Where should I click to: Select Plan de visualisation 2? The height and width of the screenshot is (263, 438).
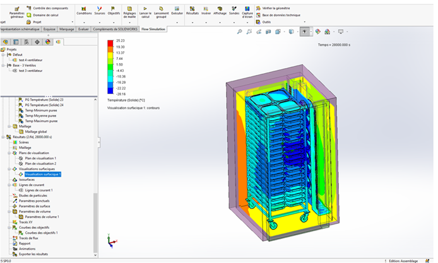click(x=40, y=163)
